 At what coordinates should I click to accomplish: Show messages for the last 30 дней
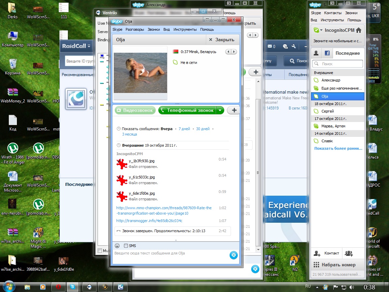tap(203, 129)
